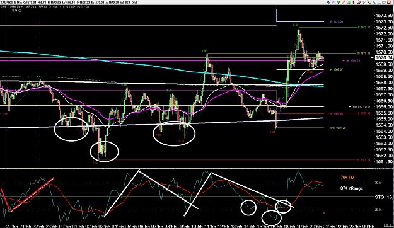Click the current price box 1570.04
The width and height of the screenshot is (394, 228).
pyautogui.click(x=383, y=58)
